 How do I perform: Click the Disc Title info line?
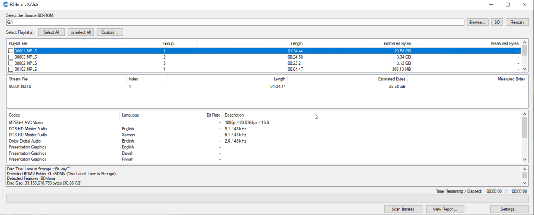tap(38, 169)
